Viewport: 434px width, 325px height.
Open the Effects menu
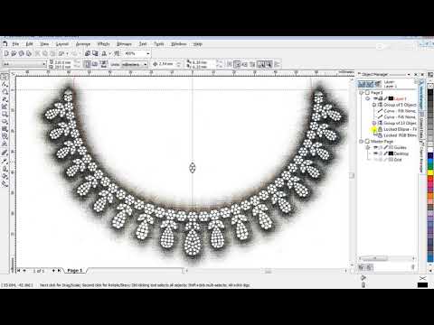pyautogui.click(x=103, y=44)
